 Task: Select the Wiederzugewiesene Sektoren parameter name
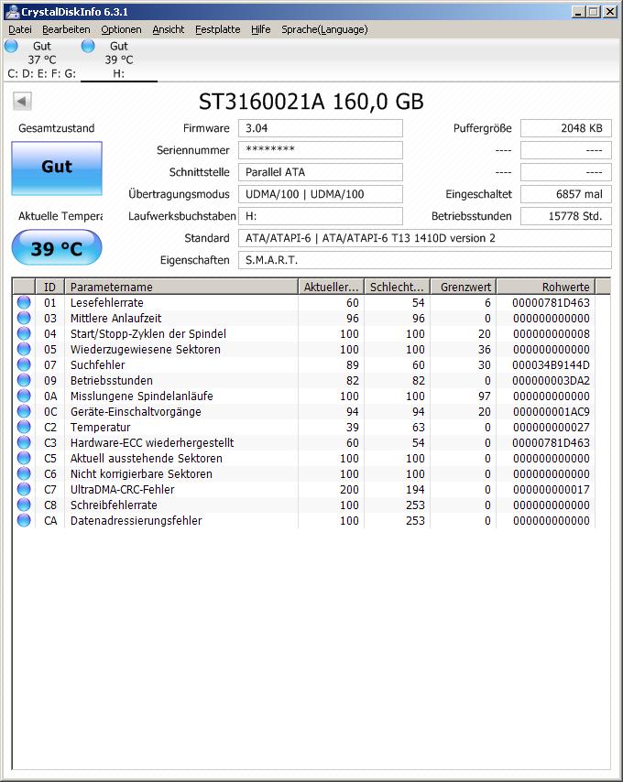pyautogui.click(x=145, y=350)
